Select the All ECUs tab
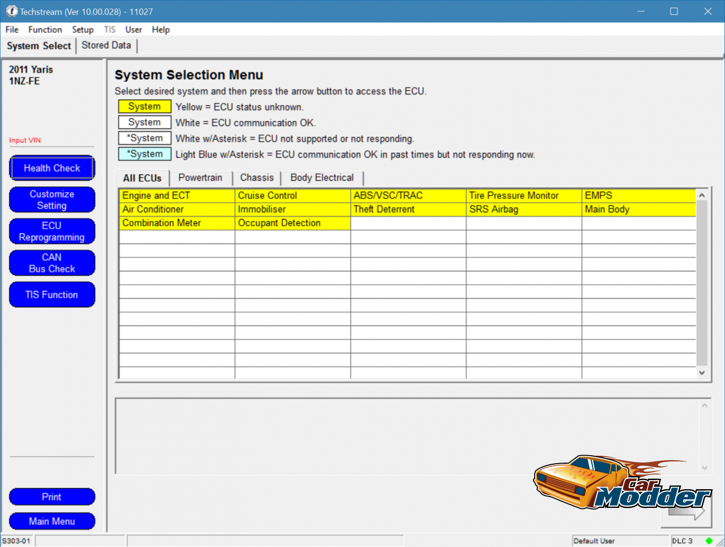Screen dimensions: 725x547 [142, 178]
